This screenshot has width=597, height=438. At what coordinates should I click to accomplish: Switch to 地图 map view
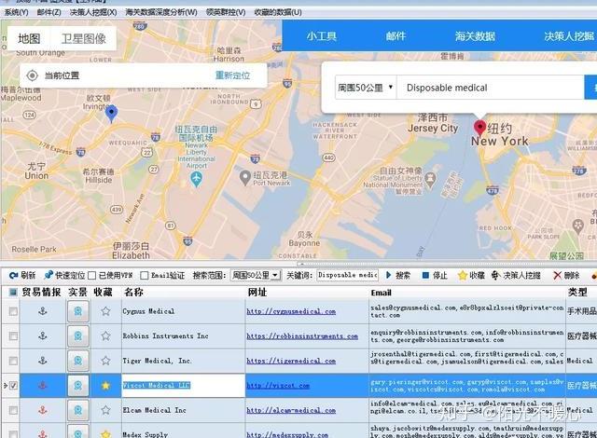[x=29, y=38]
